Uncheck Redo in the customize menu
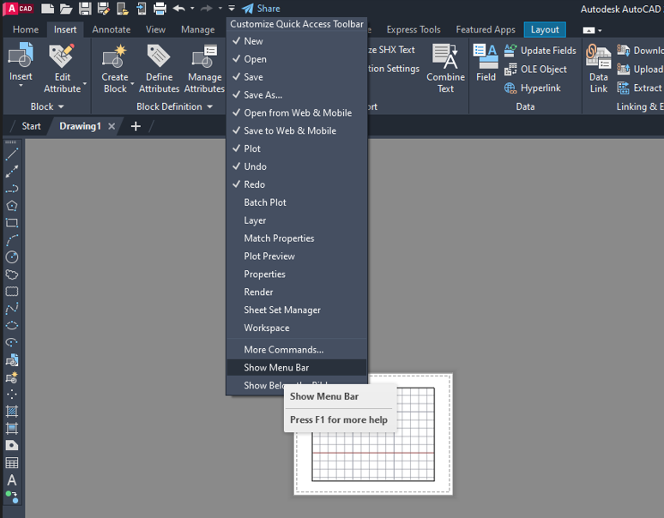Screen dimensions: 664x518 point(297,184)
